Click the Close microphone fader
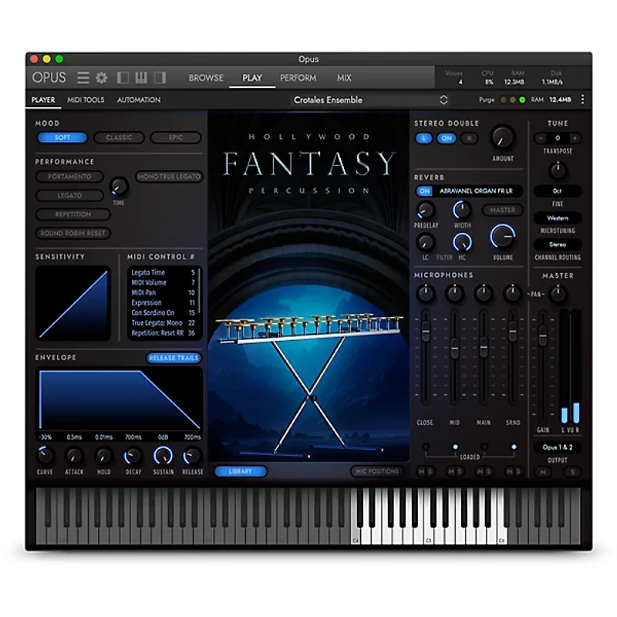 [x=426, y=331]
